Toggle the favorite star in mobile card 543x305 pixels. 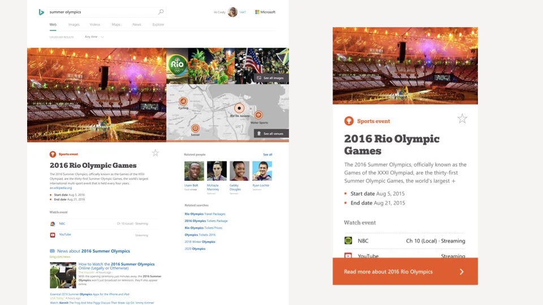point(462,119)
